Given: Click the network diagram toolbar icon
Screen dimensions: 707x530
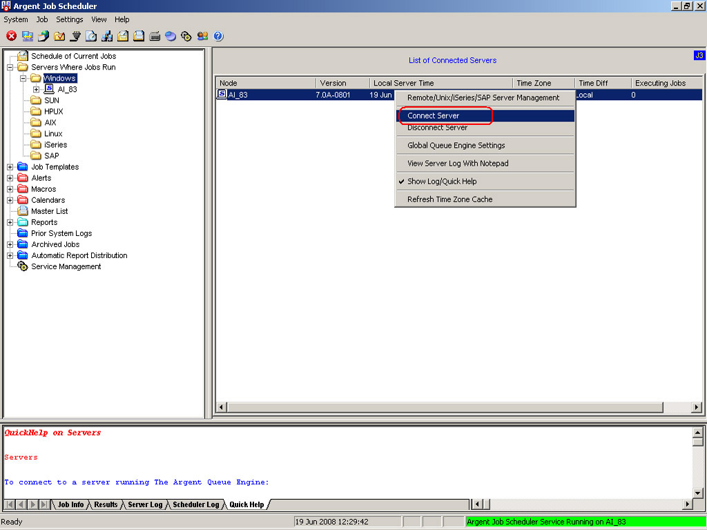Looking at the screenshot, I should 107,36.
